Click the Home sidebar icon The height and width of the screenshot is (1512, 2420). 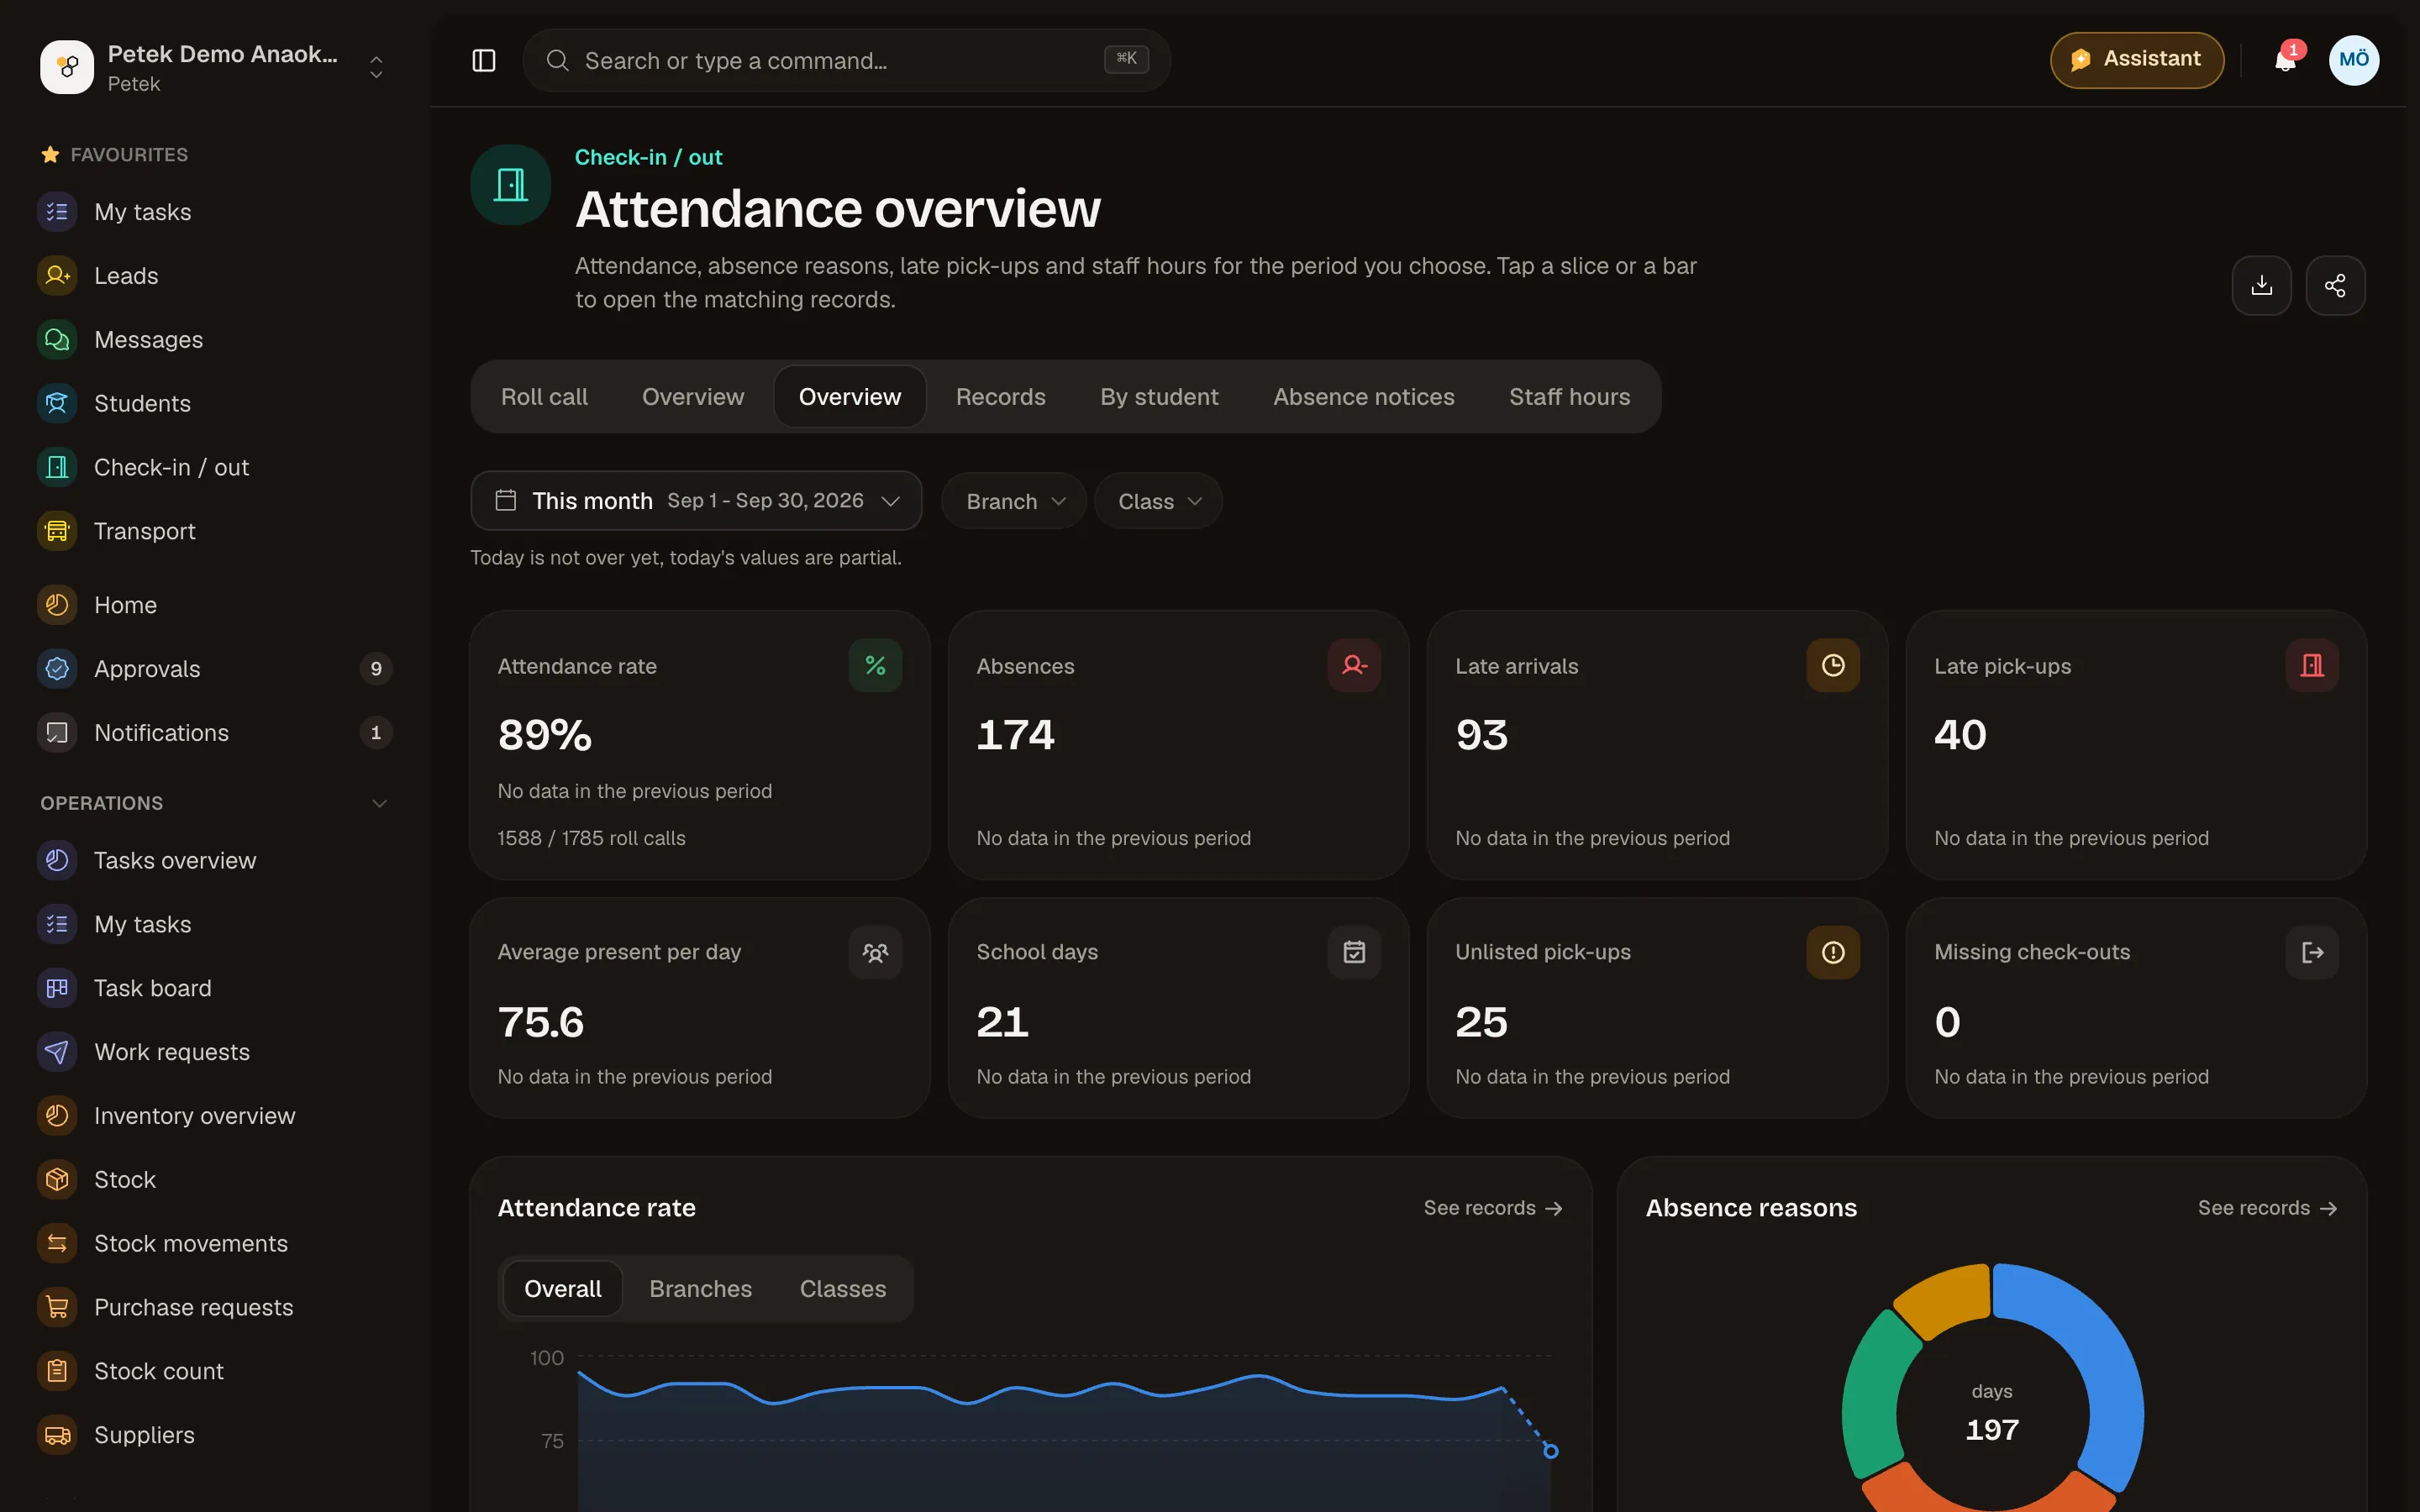point(57,605)
